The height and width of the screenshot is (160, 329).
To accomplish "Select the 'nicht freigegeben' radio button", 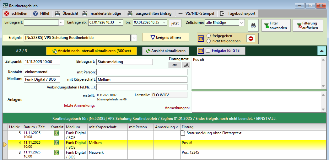I will point(209,41).
